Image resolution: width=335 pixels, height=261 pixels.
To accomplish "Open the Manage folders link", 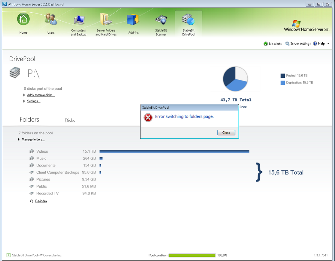I will pyautogui.click(x=33, y=139).
